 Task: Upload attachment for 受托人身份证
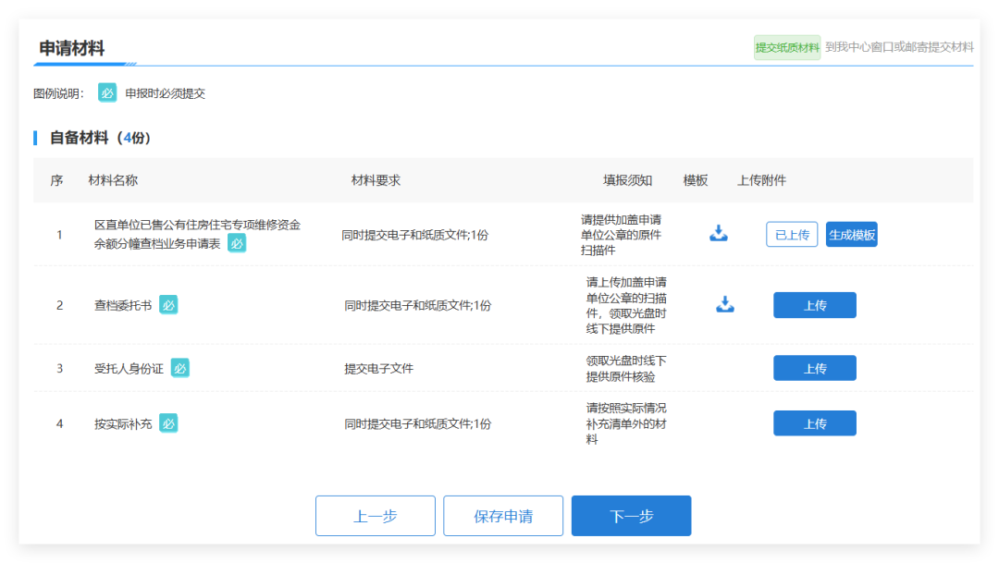coord(814,368)
